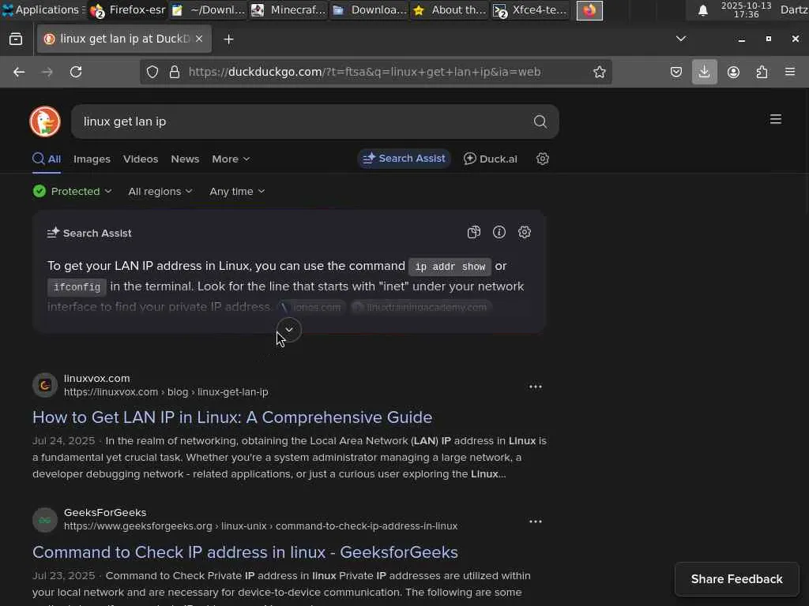809x606 pixels.
Task: Click the search magnifier button
Action: pos(540,122)
